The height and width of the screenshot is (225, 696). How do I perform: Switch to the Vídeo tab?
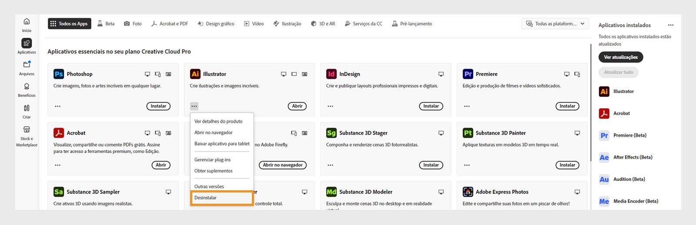pos(254,24)
